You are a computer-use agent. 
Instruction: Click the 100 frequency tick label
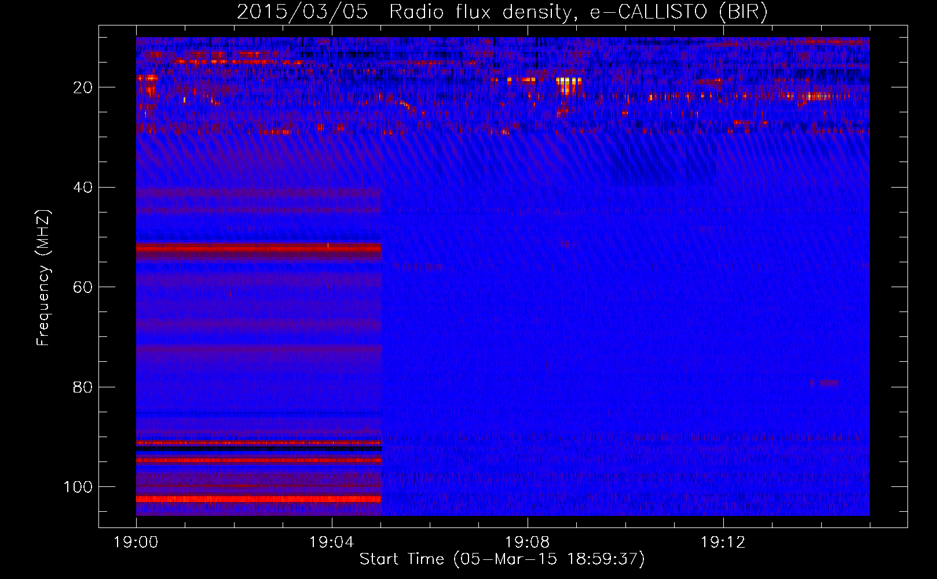coord(78,487)
